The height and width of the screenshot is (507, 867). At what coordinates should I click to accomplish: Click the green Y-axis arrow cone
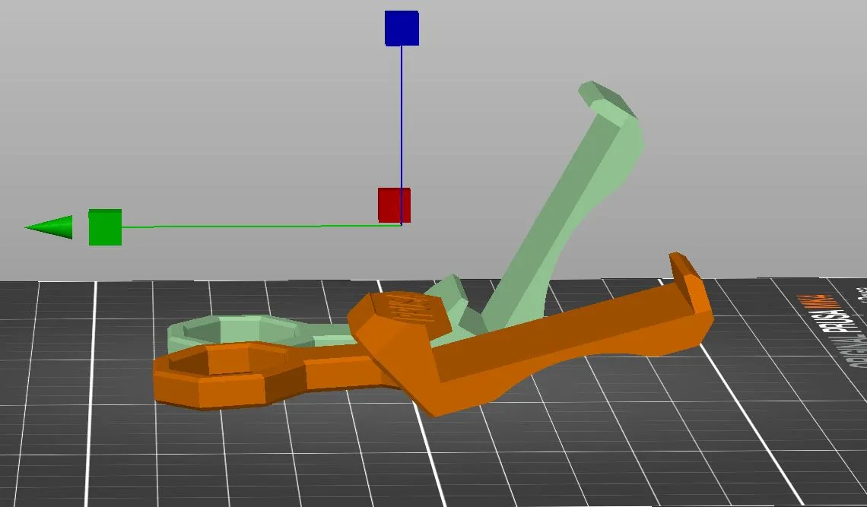[x=49, y=227]
